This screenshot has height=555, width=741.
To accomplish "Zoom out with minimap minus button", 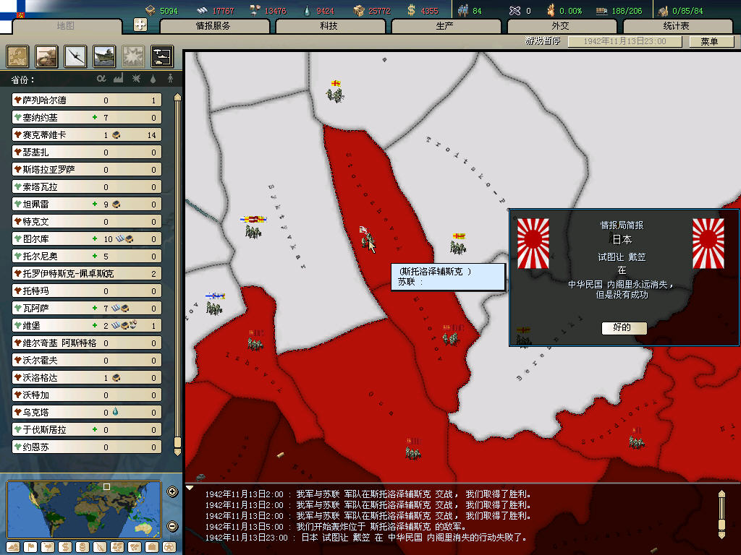I will pos(172,526).
